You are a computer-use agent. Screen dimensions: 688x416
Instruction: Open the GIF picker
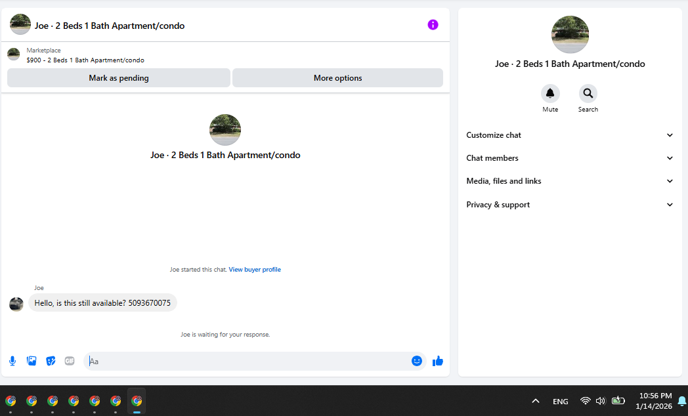click(70, 361)
